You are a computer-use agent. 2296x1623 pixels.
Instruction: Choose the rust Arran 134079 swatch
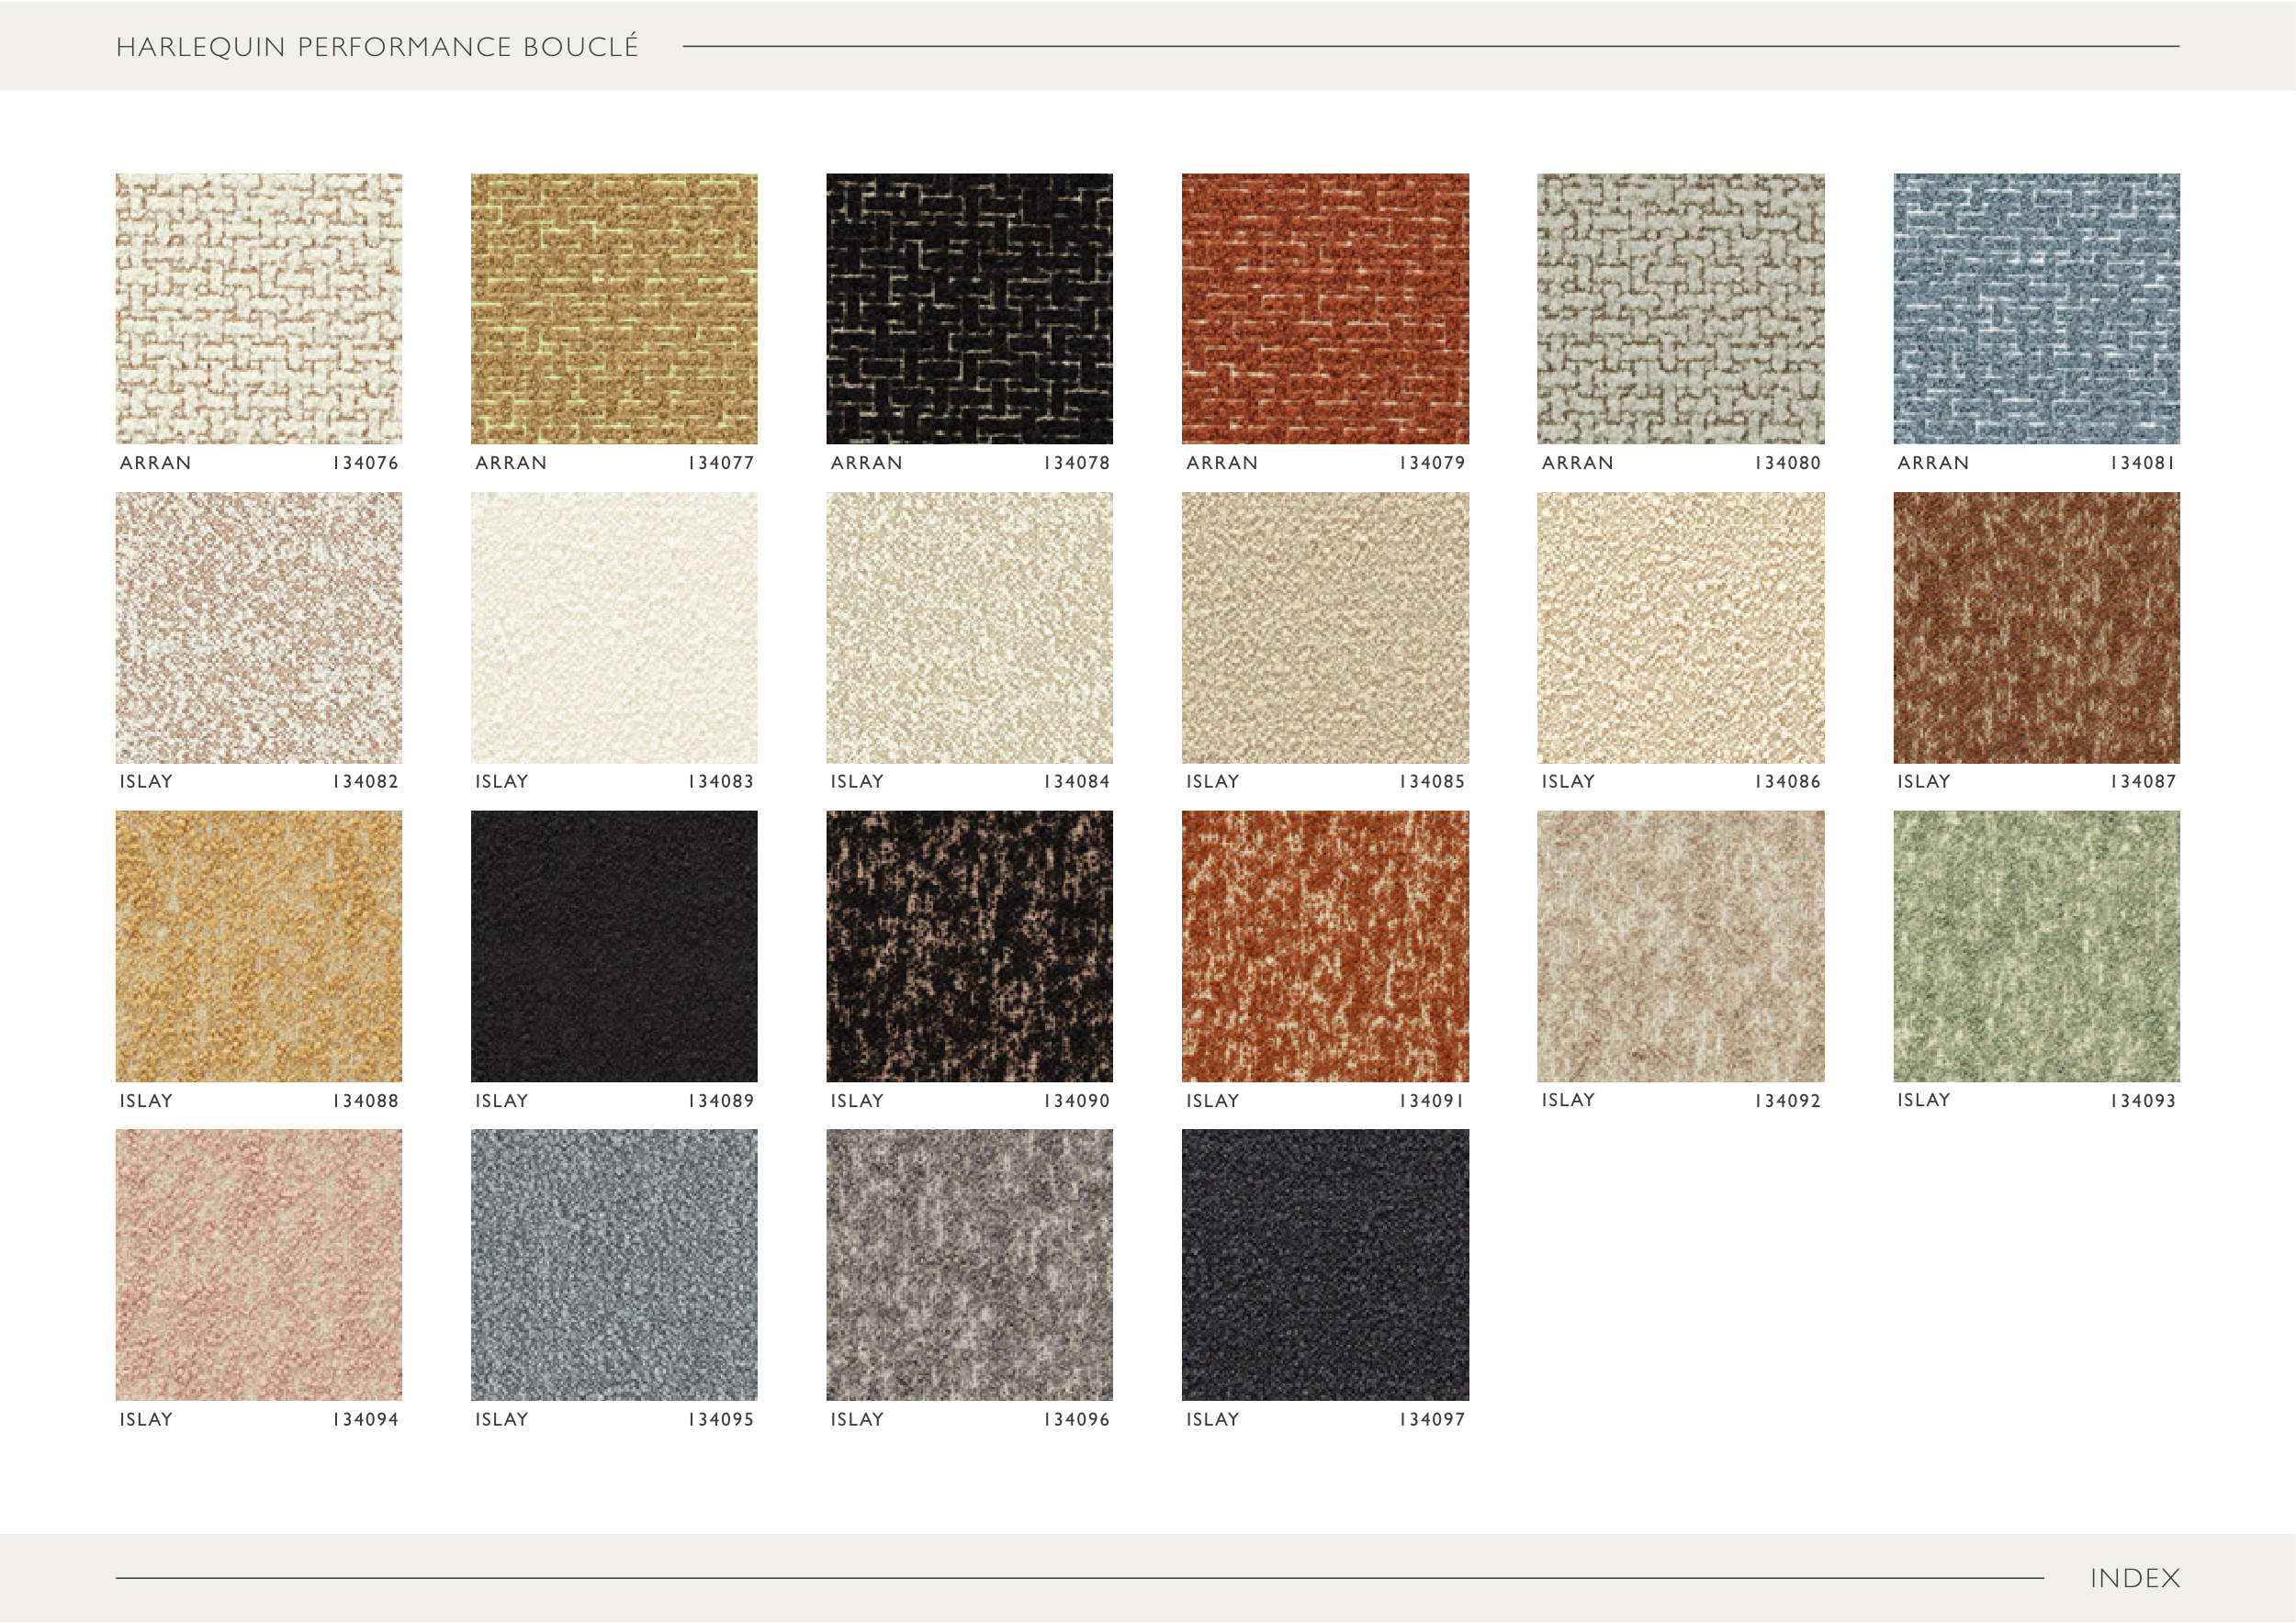(x=1325, y=308)
